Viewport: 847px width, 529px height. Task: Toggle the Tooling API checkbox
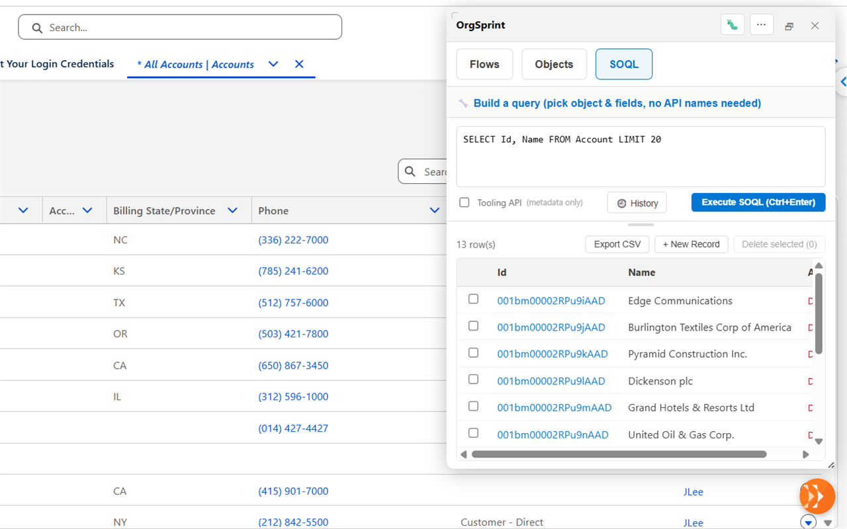[x=465, y=202]
